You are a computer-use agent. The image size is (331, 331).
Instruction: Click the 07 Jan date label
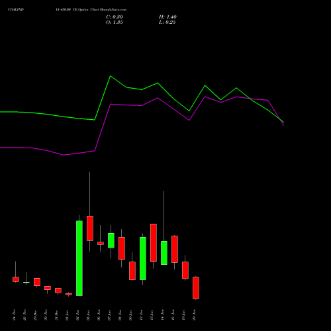tap(110, 315)
